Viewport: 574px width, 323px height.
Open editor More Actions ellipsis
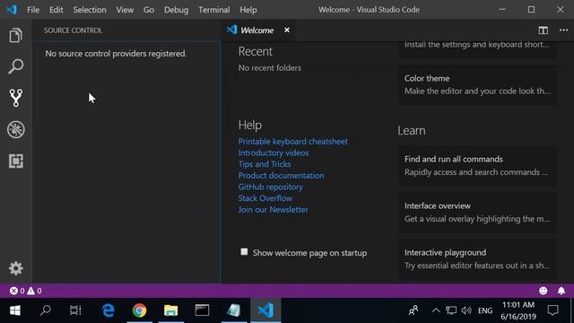click(564, 31)
